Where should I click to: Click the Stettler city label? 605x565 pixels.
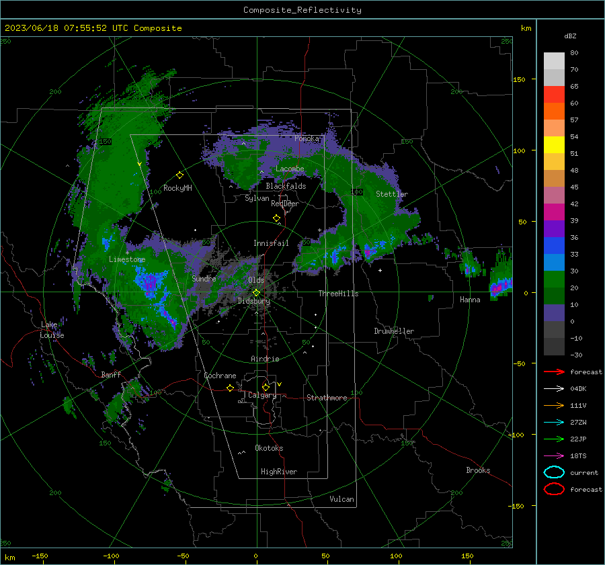tap(392, 194)
